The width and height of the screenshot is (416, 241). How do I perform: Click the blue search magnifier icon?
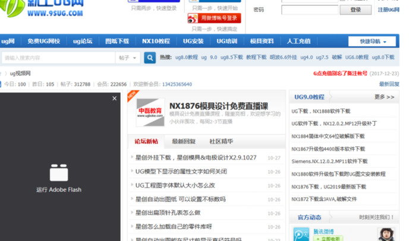(150, 58)
